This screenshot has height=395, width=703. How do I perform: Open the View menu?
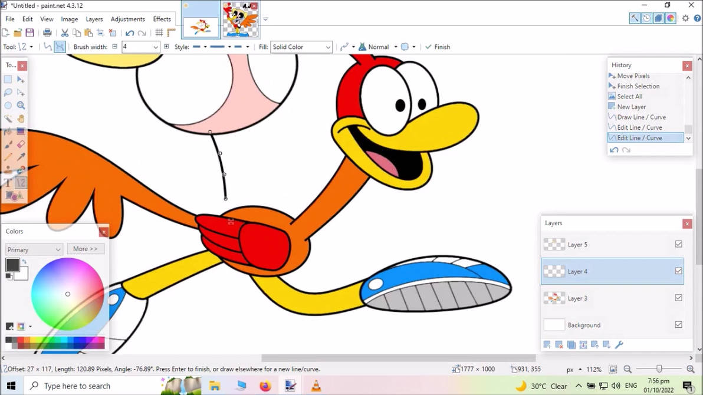click(47, 19)
